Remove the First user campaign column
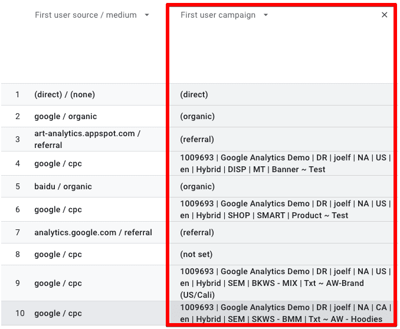400x329 pixels. [x=385, y=15]
